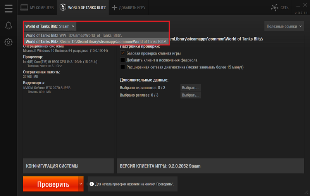Expand the Полезные ссылки dropdown

pyautogui.click(x=284, y=26)
